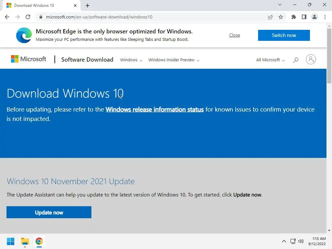The height and width of the screenshot is (249, 332).
Task: Click the Download Windows 10 heading
Action: pos(65,93)
